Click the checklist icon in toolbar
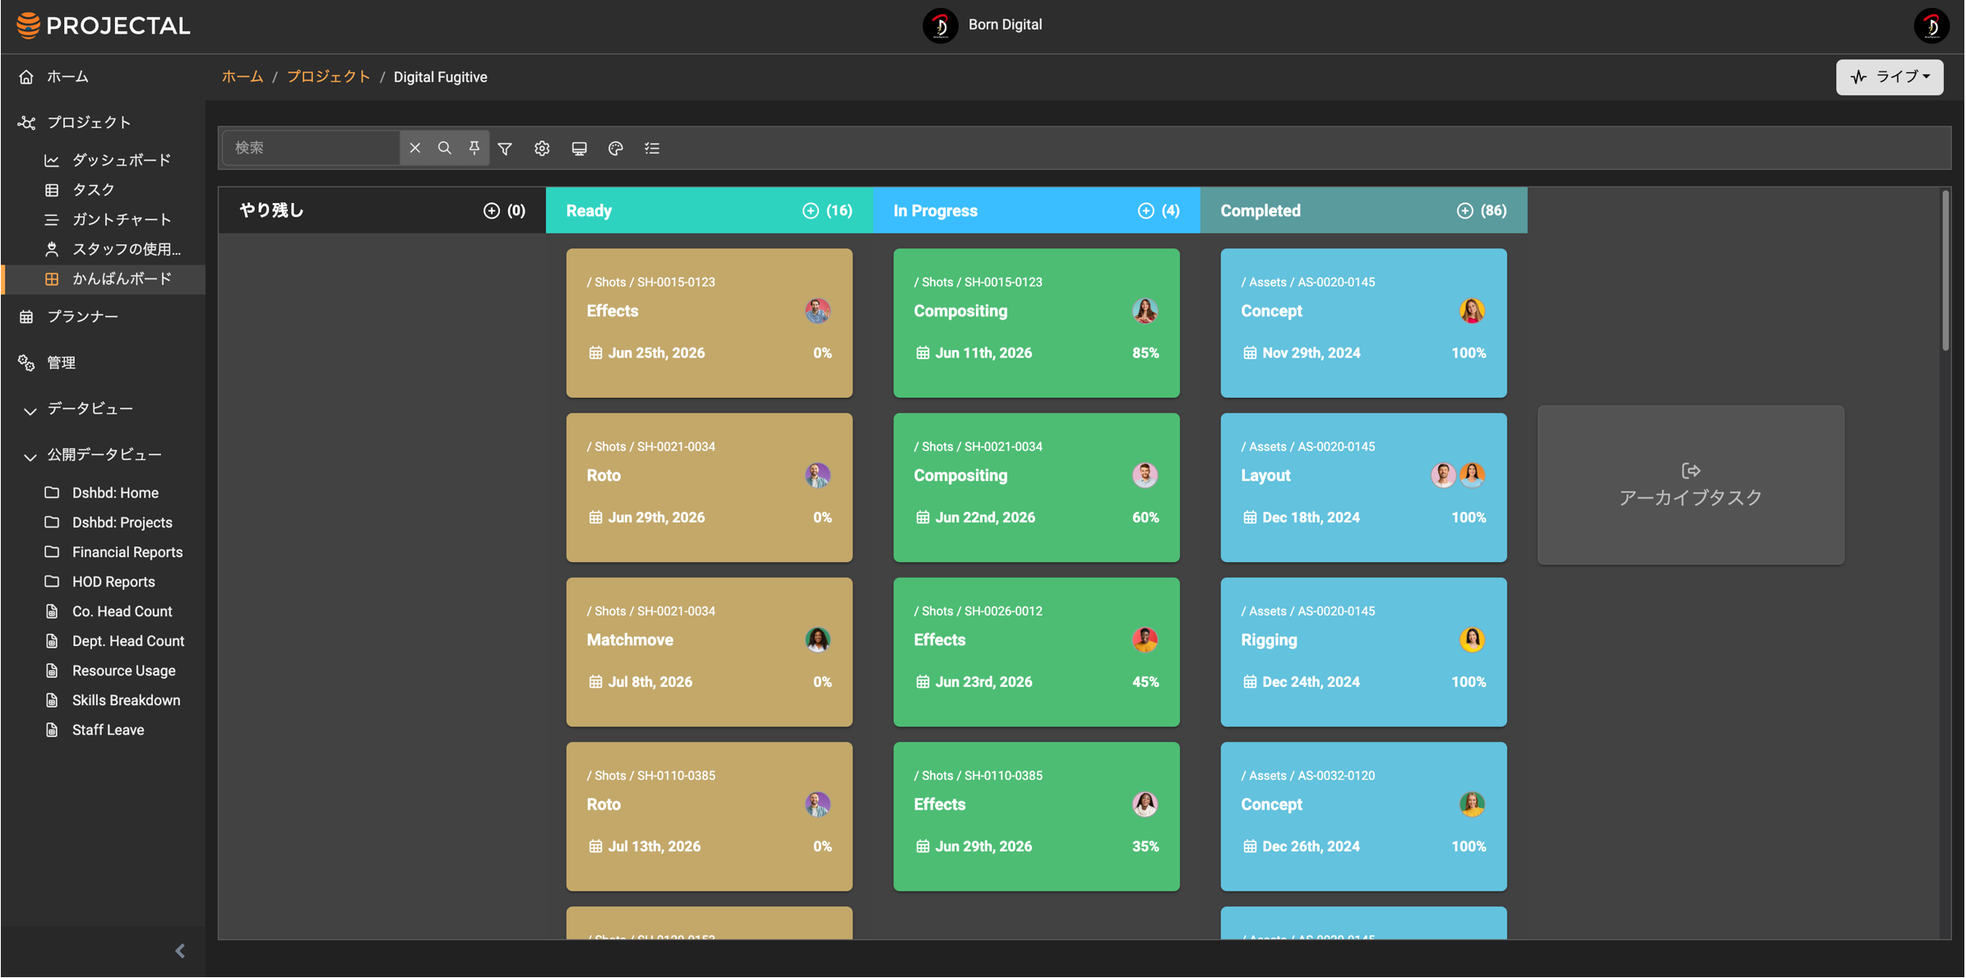Image resolution: width=1966 pixels, height=978 pixels. 652,148
